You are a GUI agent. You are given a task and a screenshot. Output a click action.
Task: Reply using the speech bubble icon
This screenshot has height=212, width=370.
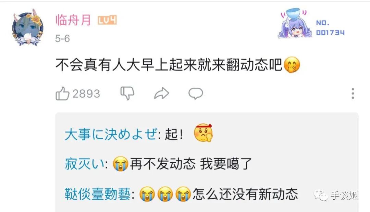(196, 93)
